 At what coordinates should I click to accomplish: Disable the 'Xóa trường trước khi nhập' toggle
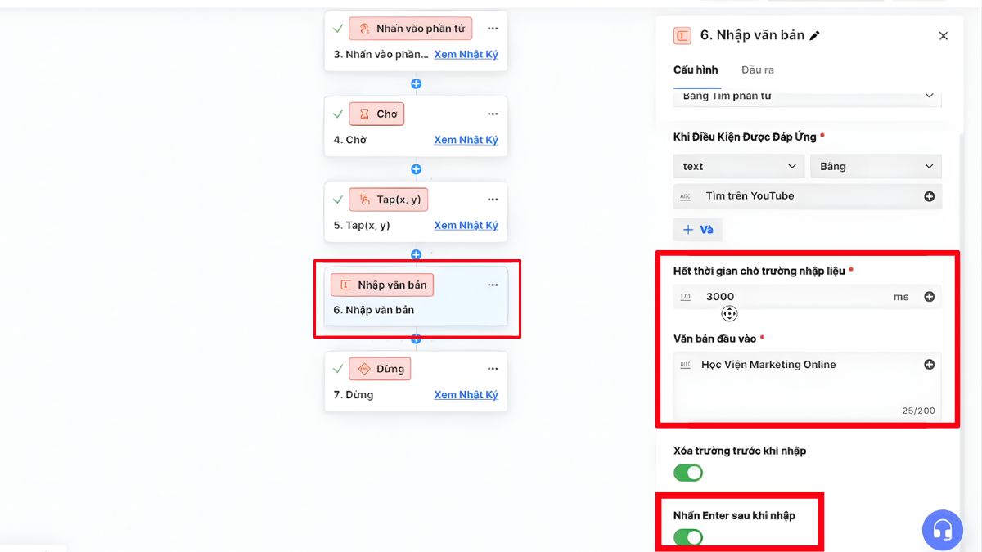pyautogui.click(x=687, y=473)
